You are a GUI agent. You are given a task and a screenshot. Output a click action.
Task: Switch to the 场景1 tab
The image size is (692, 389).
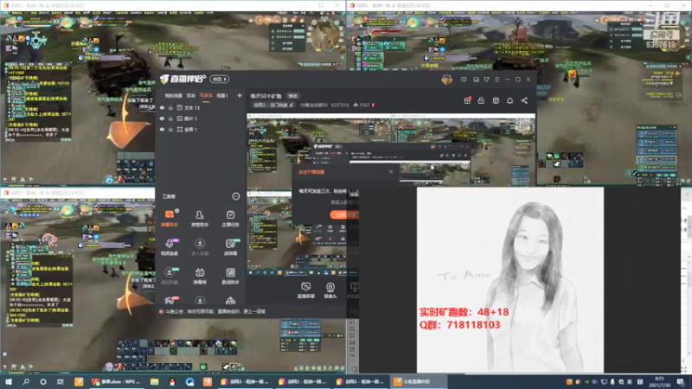222,95
